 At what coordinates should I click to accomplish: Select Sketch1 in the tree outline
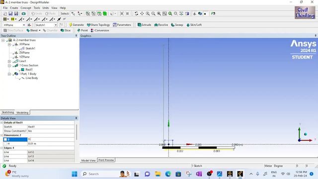[x=30, y=49]
